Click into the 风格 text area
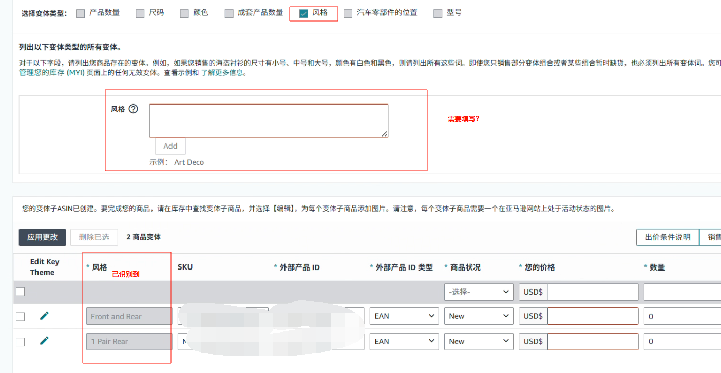 (x=268, y=120)
